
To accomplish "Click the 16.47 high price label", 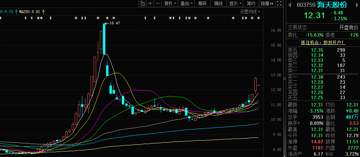I will [115, 23].
